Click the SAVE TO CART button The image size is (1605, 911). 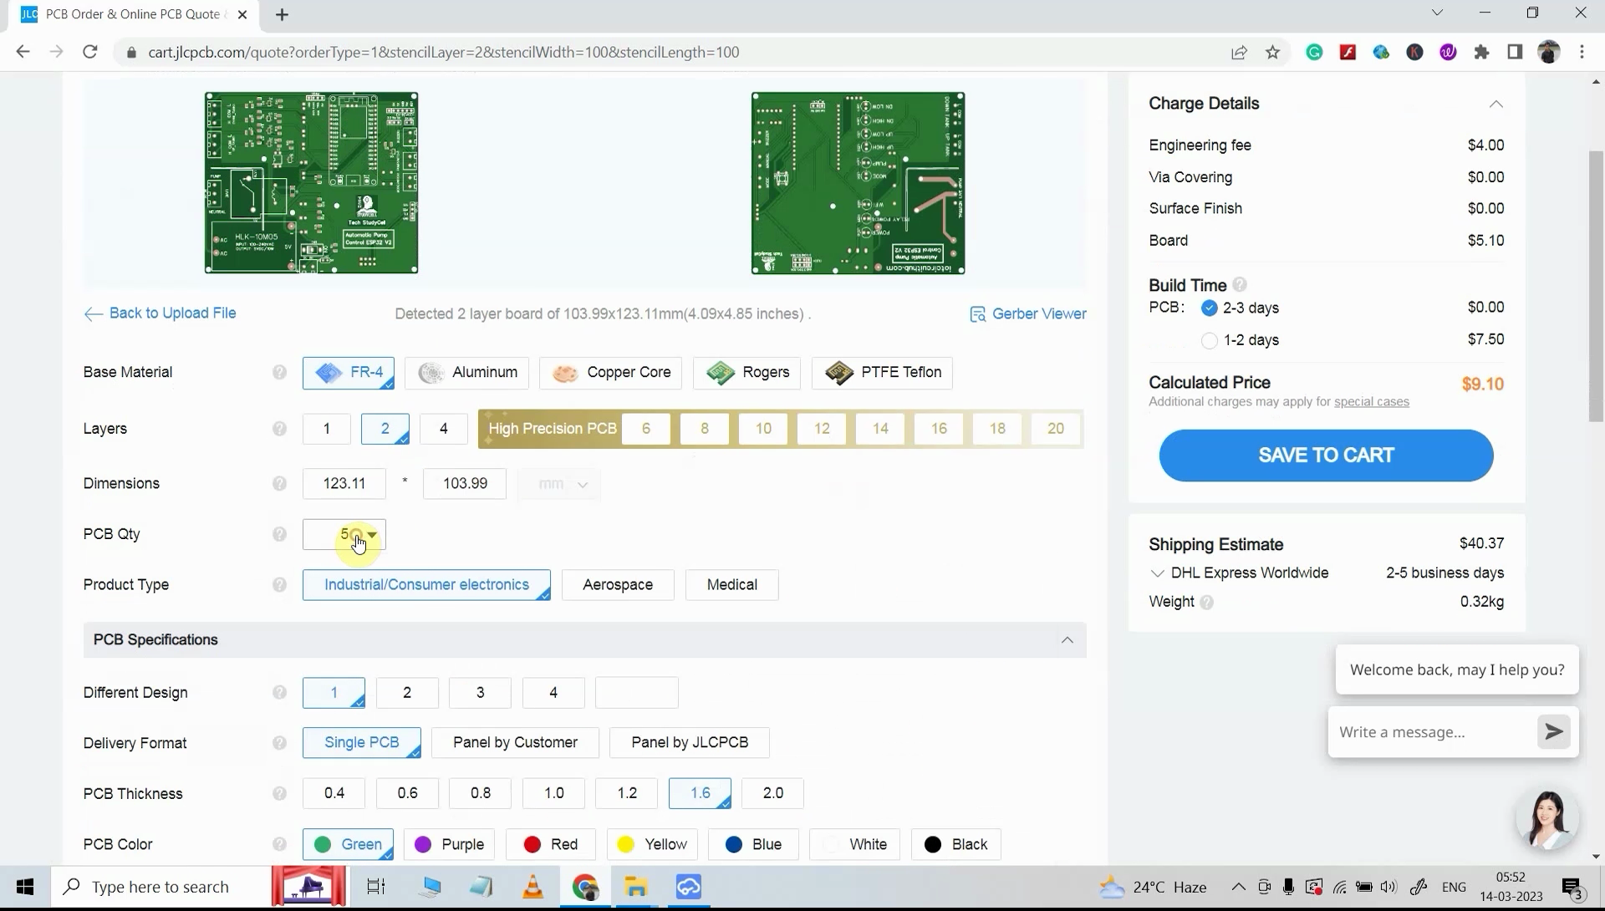coord(1326,455)
